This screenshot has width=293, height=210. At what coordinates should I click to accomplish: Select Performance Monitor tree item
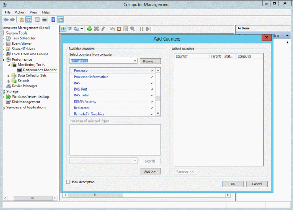point(40,70)
